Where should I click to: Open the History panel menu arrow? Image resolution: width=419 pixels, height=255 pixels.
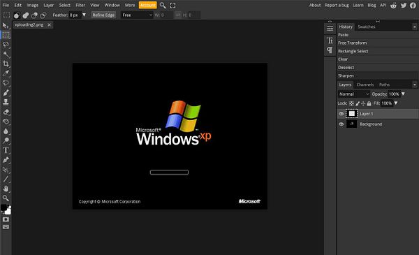click(x=414, y=27)
